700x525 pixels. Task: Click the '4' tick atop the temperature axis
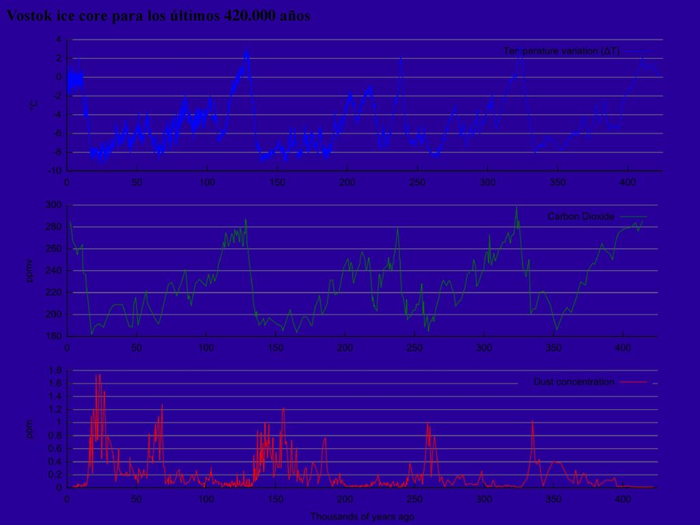pyautogui.click(x=59, y=39)
